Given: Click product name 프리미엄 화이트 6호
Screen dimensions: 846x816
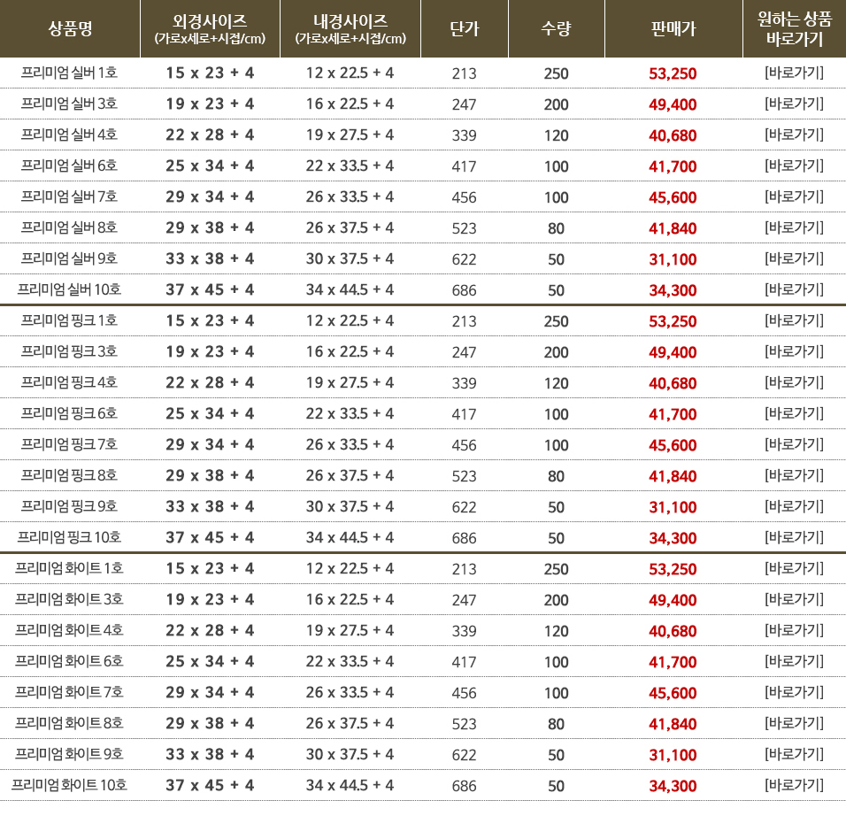Looking at the screenshot, I should [70, 661].
